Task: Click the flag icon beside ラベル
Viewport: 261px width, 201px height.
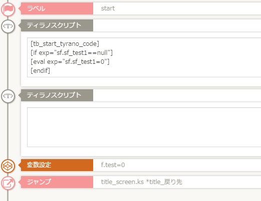Action: click(8, 9)
